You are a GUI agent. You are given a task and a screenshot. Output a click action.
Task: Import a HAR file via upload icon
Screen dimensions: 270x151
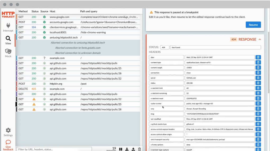coord(133,149)
